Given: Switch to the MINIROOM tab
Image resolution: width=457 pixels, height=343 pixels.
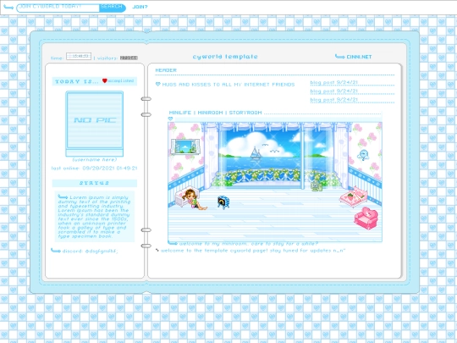Looking at the screenshot, I should [x=210, y=113].
